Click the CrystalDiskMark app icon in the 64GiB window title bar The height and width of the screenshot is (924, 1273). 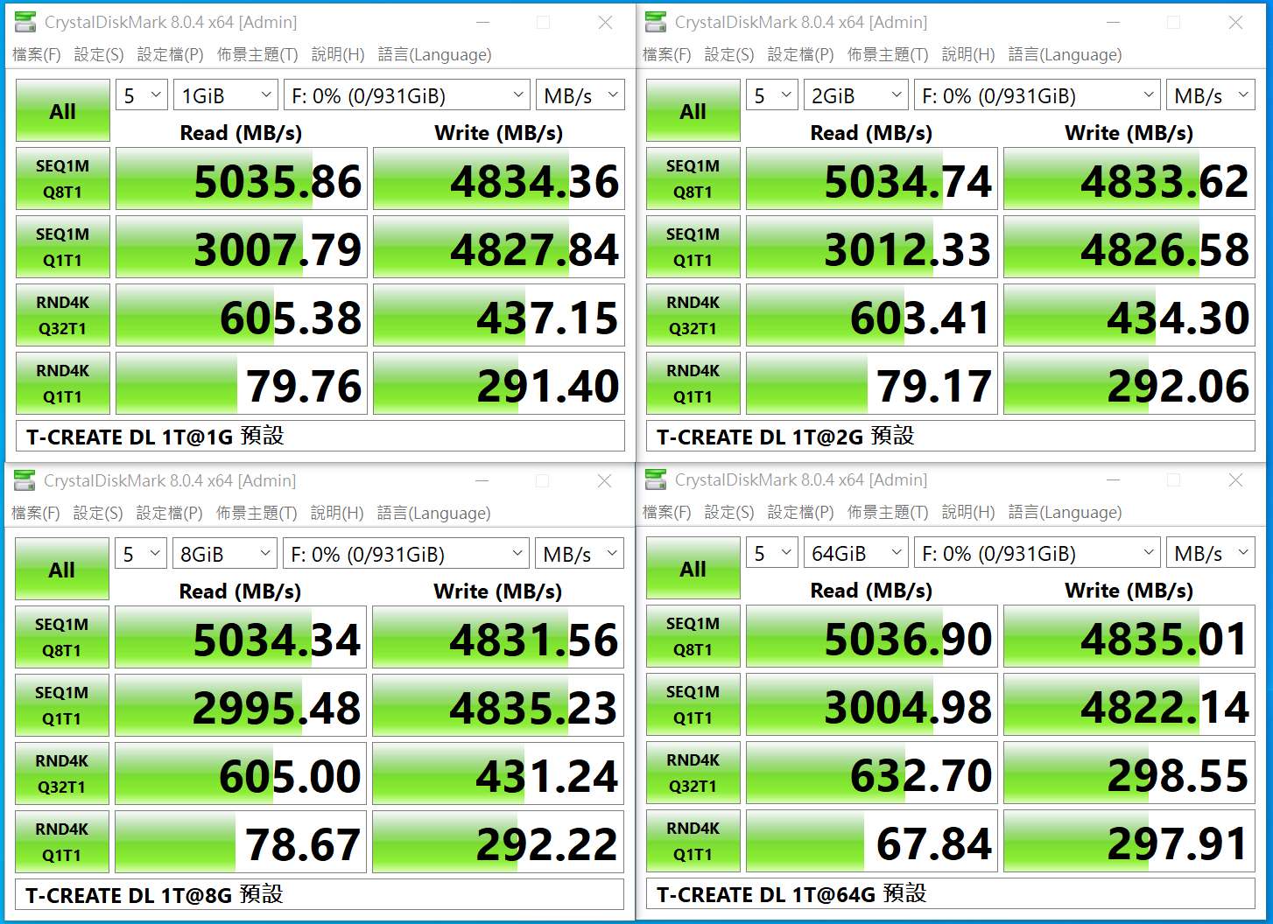(656, 479)
